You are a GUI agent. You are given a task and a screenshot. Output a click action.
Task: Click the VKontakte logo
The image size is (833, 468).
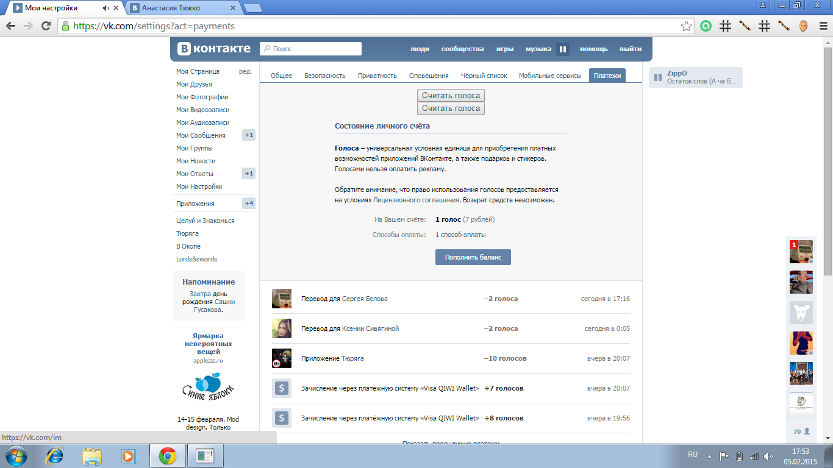(214, 49)
